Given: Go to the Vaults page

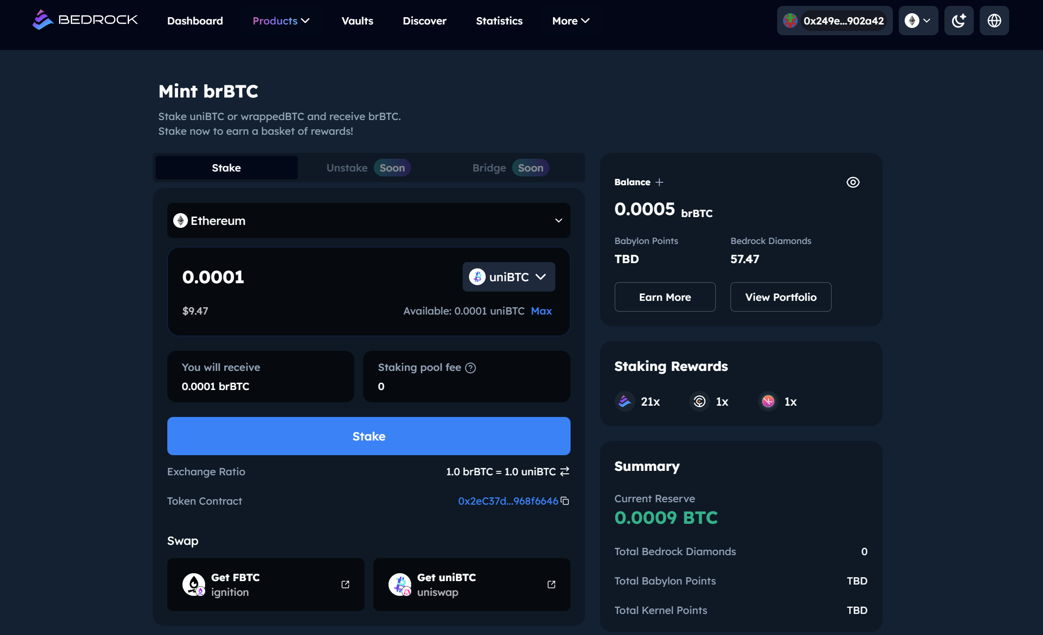Looking at the screenshot, I should [357, 21].
